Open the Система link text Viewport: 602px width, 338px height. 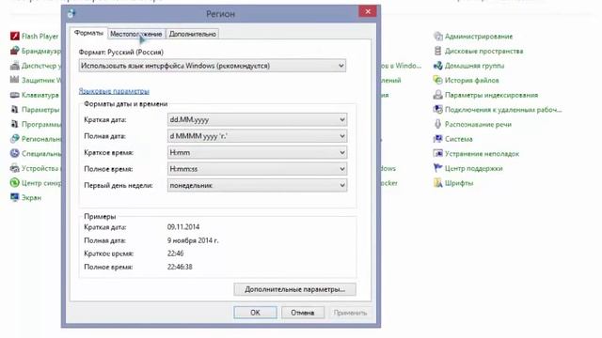pyautogui.click(x=459, y=139)
